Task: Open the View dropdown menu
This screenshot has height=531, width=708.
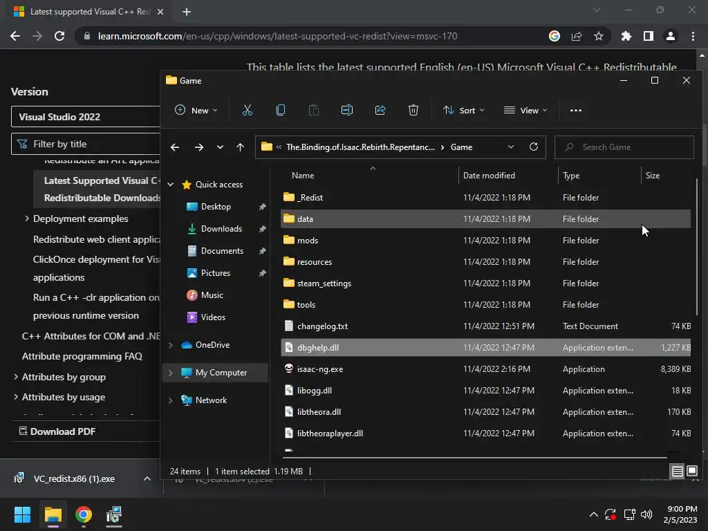Action: pyautogui.click(x=525, y=110)
